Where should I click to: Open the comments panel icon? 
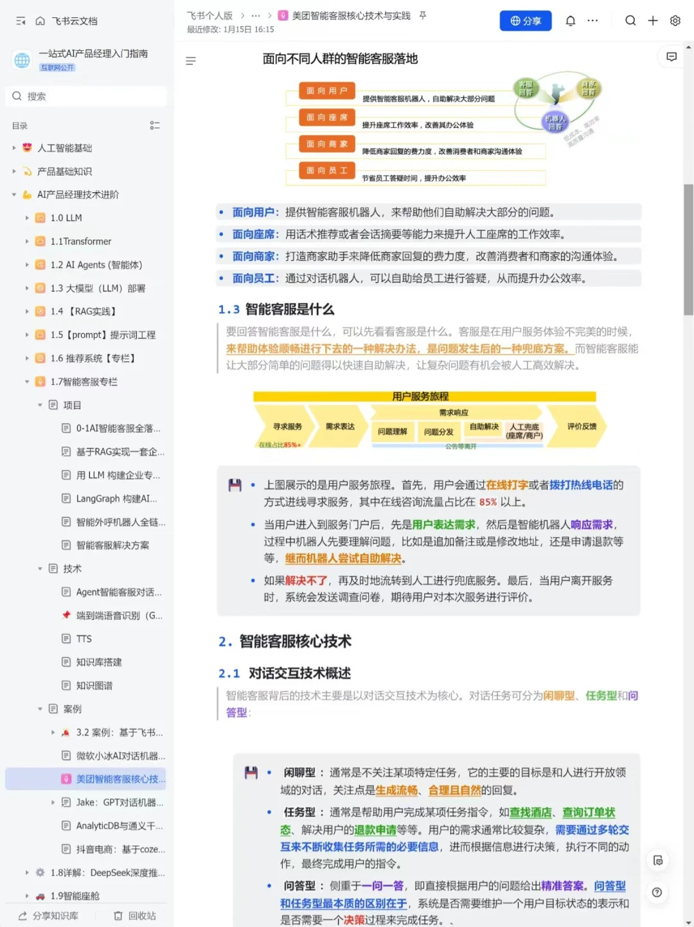coord(672,57)
